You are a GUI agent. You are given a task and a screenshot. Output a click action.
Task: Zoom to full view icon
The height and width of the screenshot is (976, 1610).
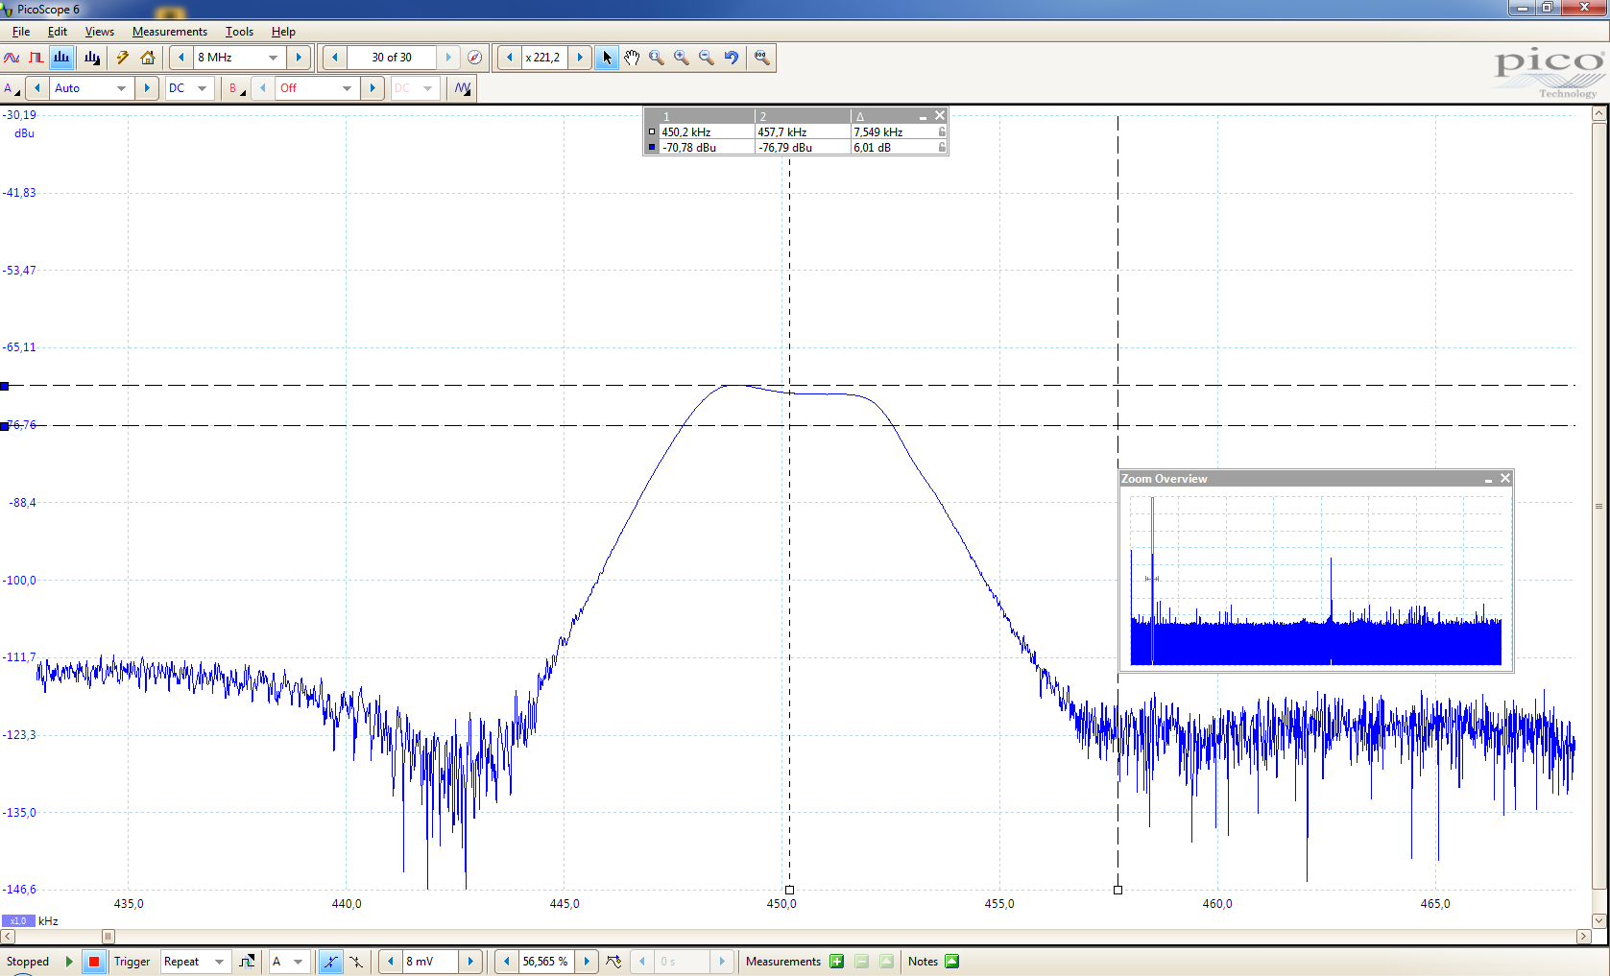tap(762, 58)
